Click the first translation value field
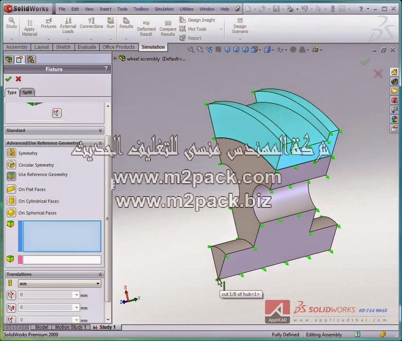402x341 pixels. (x=45, y=295)
